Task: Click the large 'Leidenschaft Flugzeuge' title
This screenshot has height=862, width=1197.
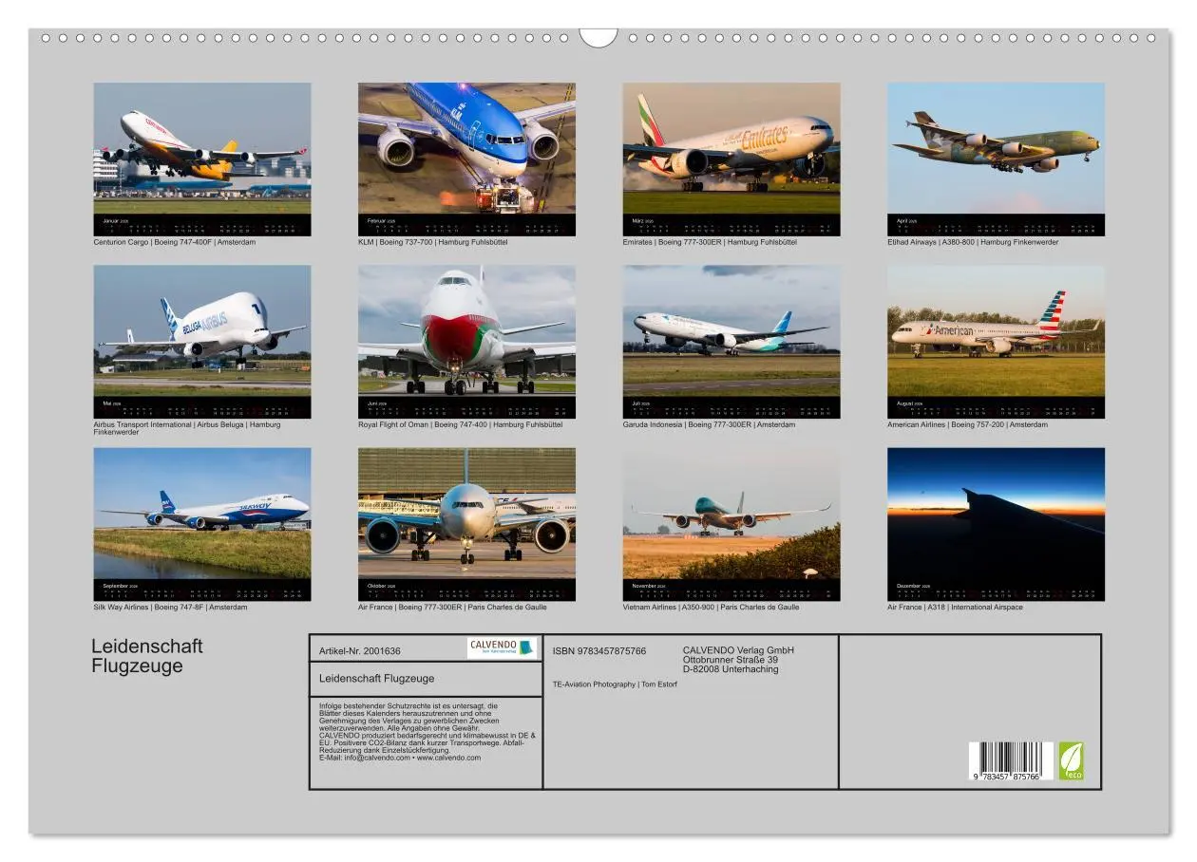Action: coord(147,656)
